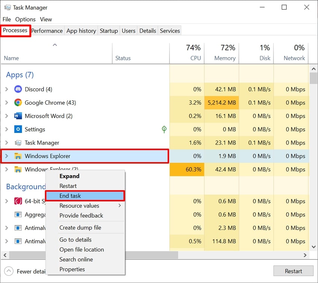Click Fewer details to collapse the view
The height and width of the screenshot is (283, 318).
[x=22, y=271]
